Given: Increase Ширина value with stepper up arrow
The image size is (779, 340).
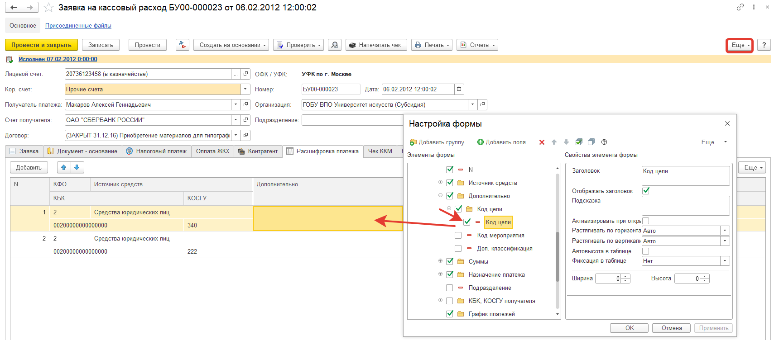Looking at the screenshot, I should click(625, 276).
